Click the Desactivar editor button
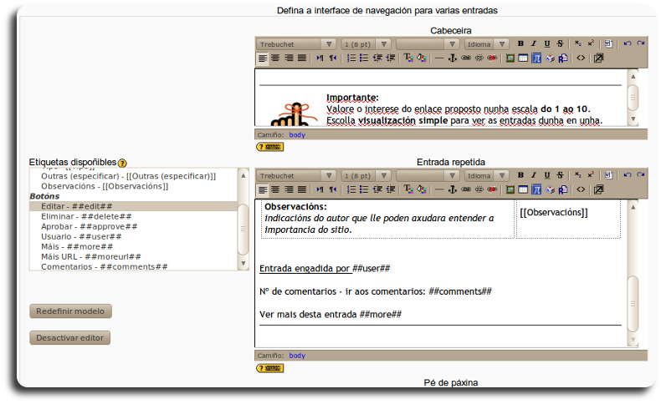Viewport: 661px width, 404px height. (70, 338)
